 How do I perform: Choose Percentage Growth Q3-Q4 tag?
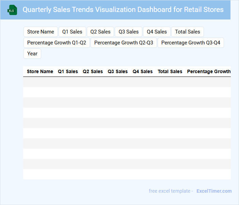click(191, 43)
